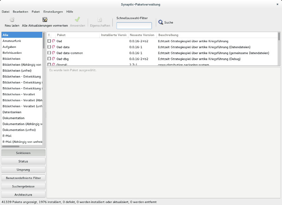Close the Synaptic window
This screenshot has width=282, height=205.
277,4
